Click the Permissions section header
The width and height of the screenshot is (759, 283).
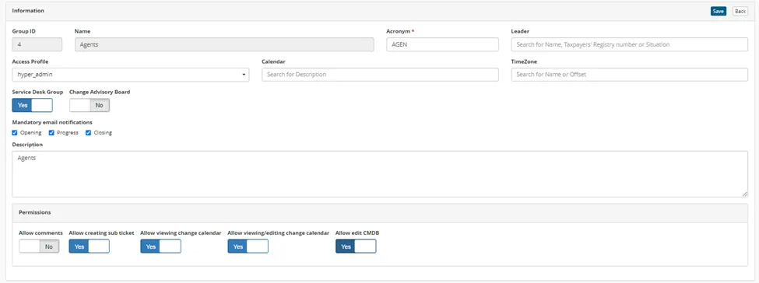[x=380, y=212]
